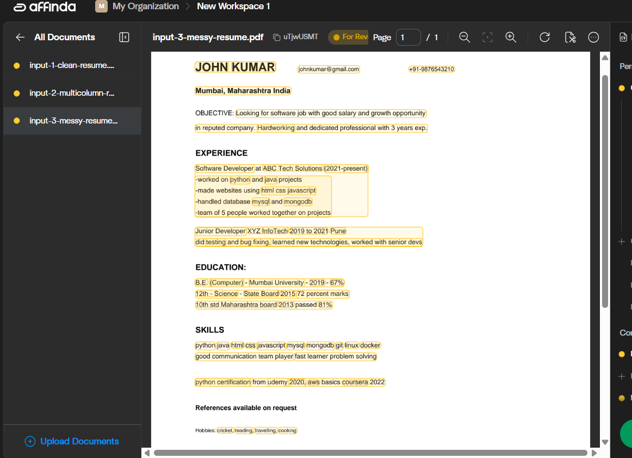Rotate the document page
Viewport: 632px width, 458px height.
pyautogui.click(x=545, y=38)
